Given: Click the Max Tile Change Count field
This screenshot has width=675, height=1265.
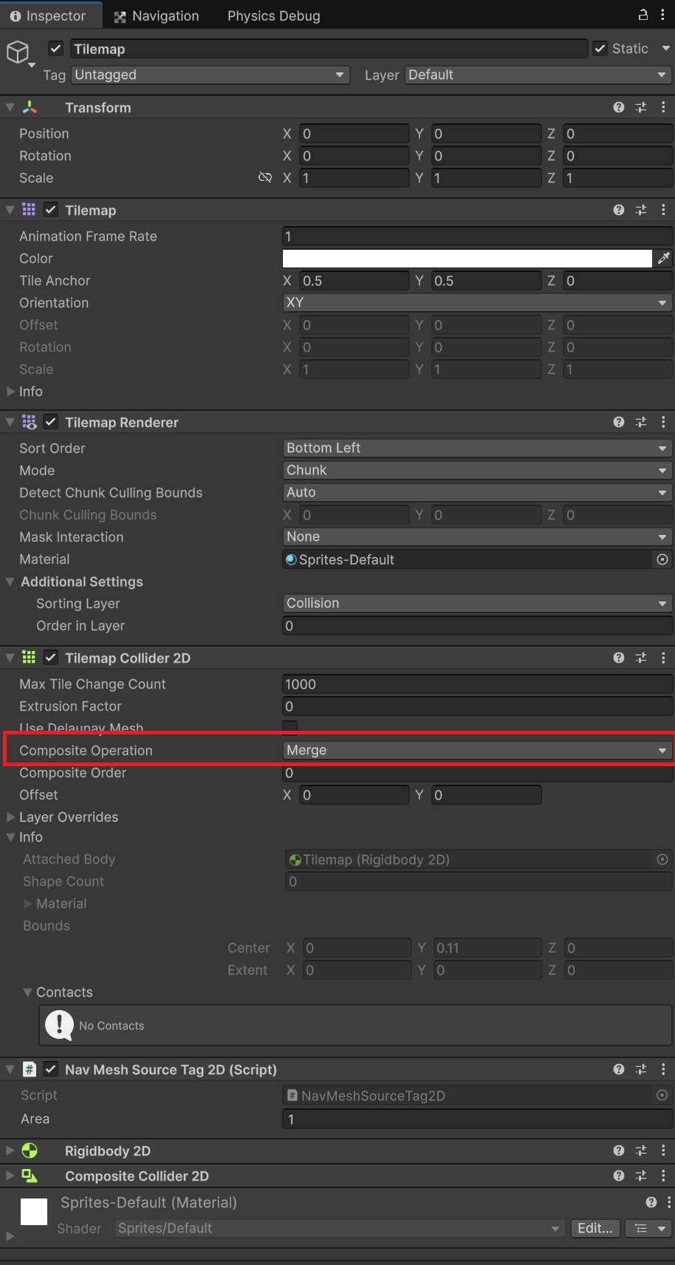Looking at the screenshot, I should click(x=476, y=684).
